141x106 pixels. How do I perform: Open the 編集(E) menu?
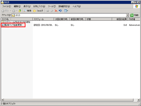17,6
